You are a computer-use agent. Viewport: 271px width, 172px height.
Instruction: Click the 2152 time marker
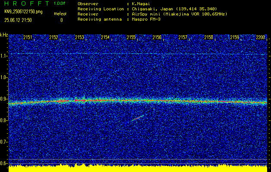pos(53,37)
